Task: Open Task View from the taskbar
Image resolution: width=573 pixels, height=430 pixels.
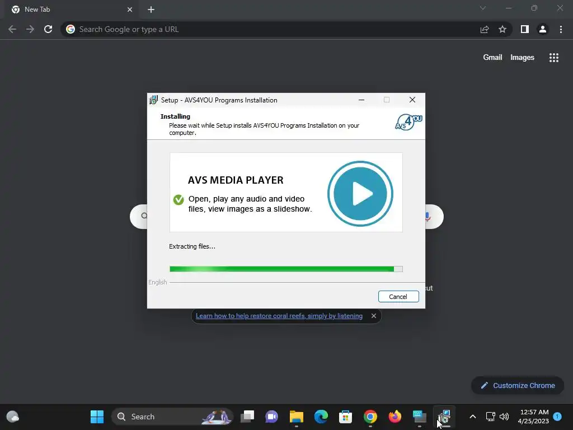Action: click(x=247, y=417)
